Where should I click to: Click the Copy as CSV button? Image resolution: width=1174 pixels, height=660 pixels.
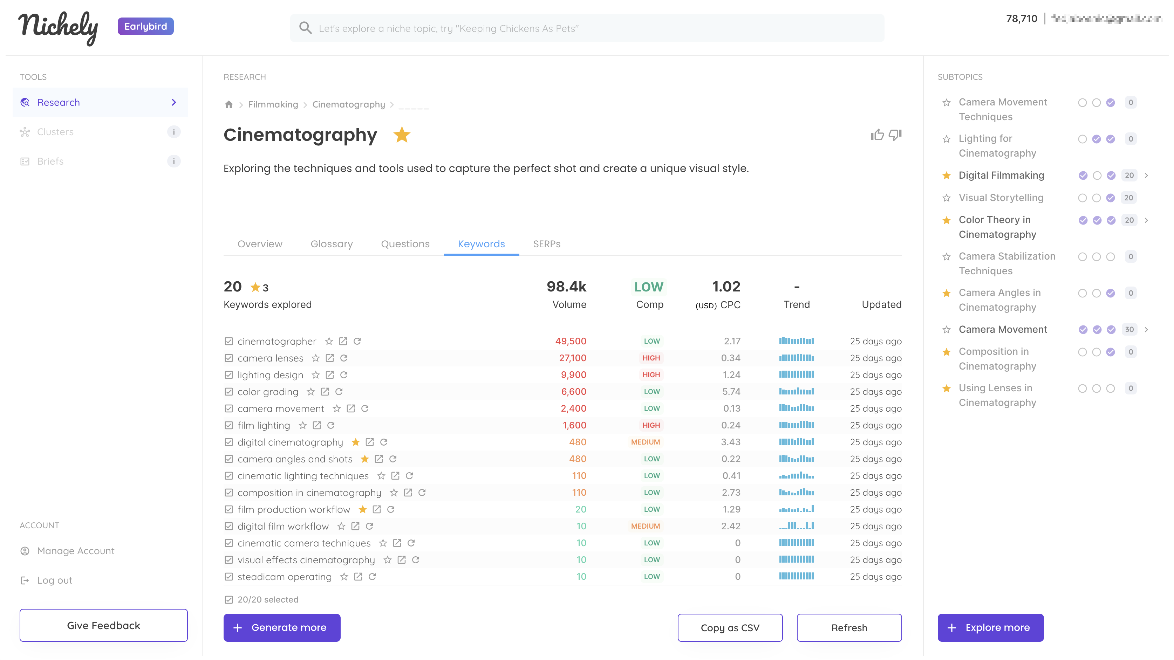pos(730,627)
